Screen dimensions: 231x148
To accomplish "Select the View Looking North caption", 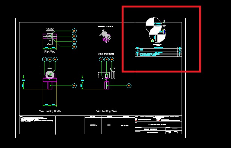I will tap(50, 111).
